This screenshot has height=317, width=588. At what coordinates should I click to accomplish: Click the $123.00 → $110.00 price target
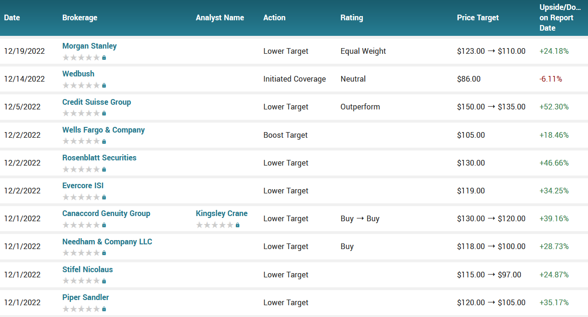491,51
